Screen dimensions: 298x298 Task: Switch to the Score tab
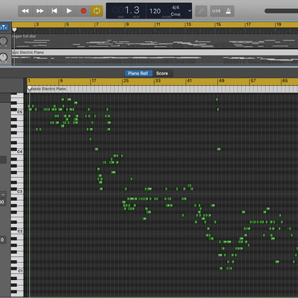point(162,73)
